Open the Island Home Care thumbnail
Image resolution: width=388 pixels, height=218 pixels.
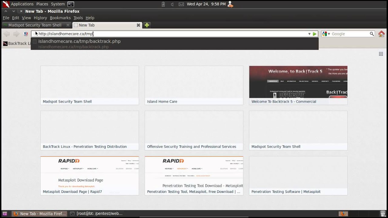pos(194,85)
